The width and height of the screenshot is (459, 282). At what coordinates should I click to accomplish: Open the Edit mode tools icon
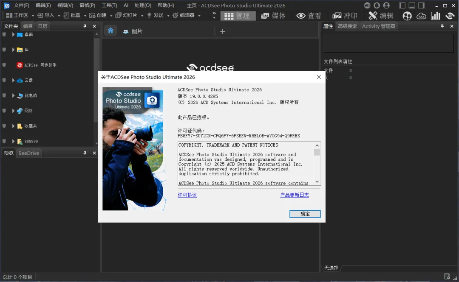[x=381, y=16]
